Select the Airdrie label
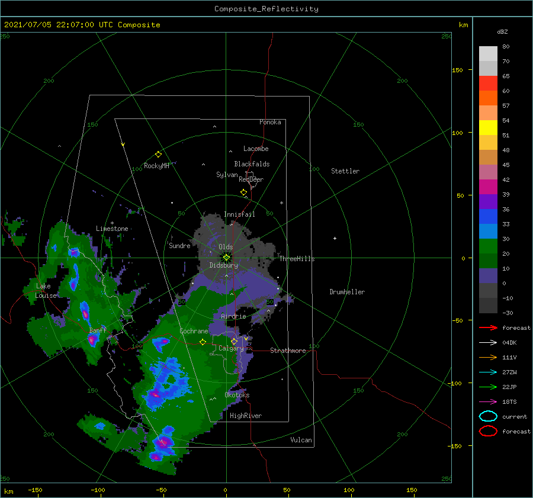Image resolution: width=533 pixels, height=498 pixels. [233, 316]
